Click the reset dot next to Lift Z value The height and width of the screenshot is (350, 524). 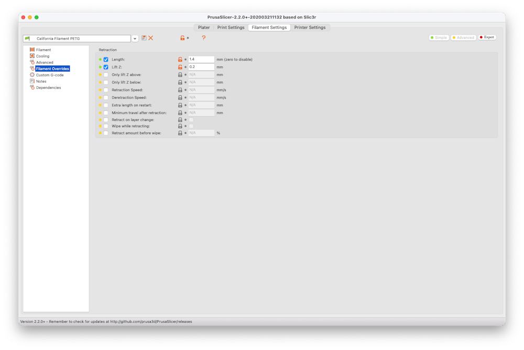(185, 67)
